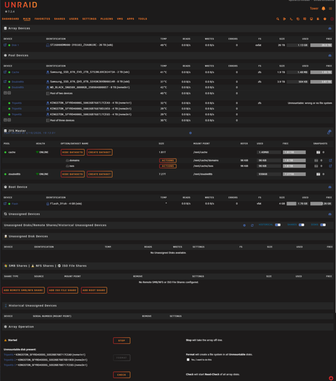
Task: Browse the Flash device via its folder icon
Action: click(x=5, y=204)
